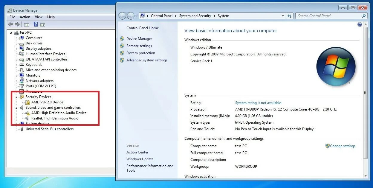Screen dimensions: 373x188
Task: Click the shield icon beside Remote settings
Action: (x=122, y=46)
